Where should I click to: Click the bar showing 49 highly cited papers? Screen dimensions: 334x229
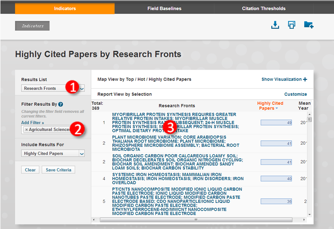point(276,123)
